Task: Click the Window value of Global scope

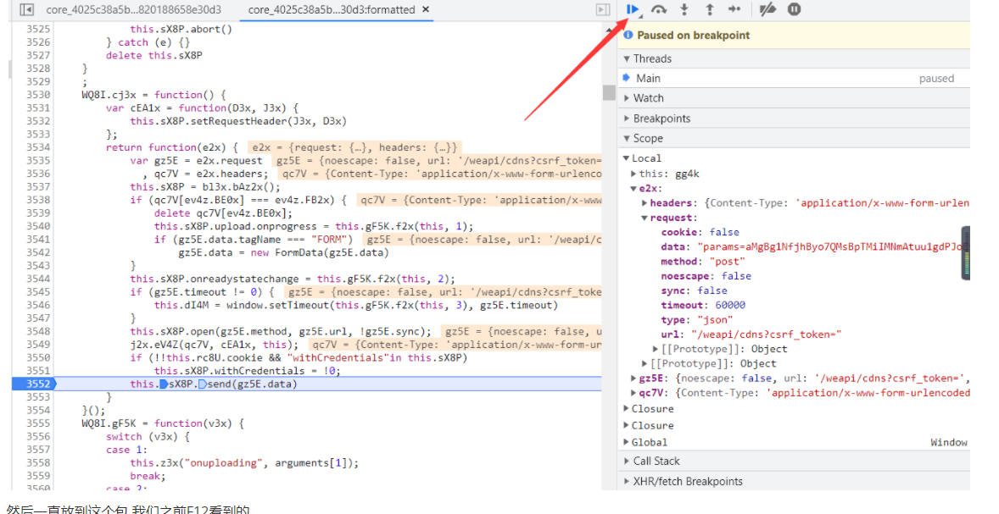Action: click(949, 442)
